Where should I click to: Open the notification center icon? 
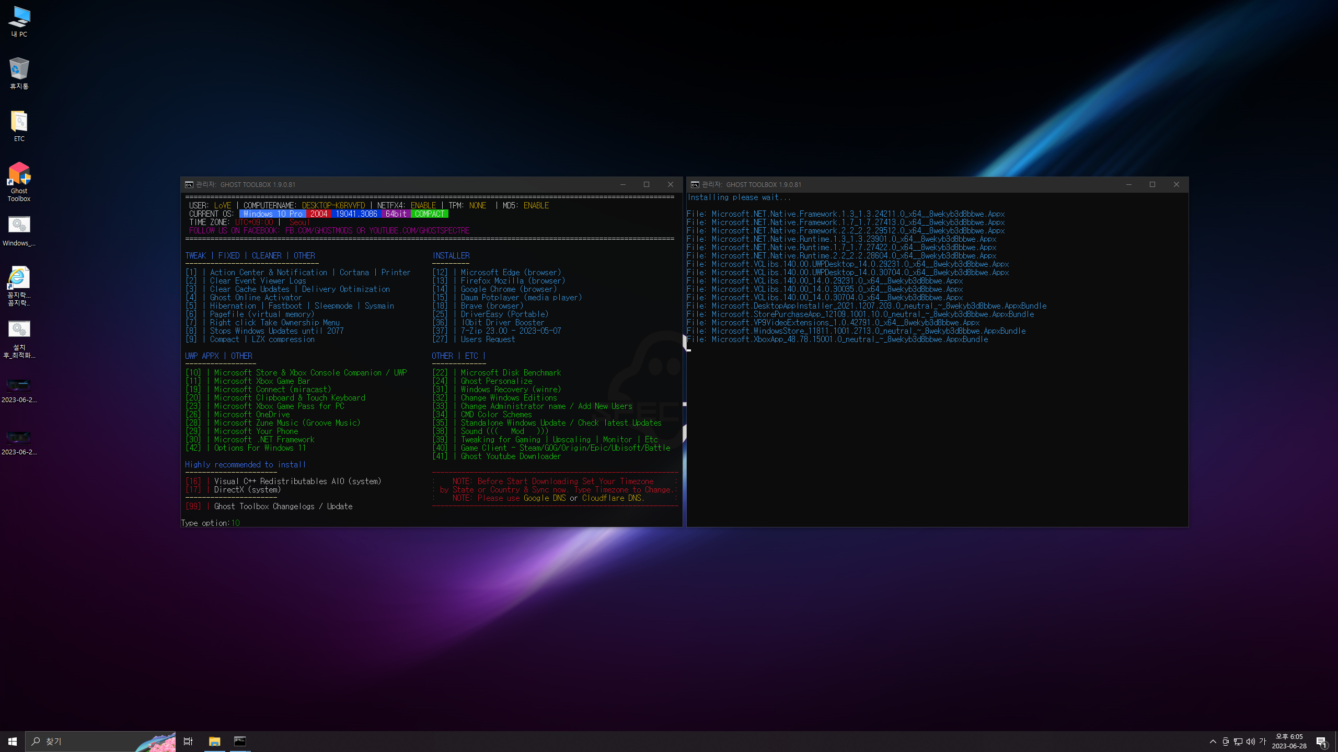pos(1321,742)
